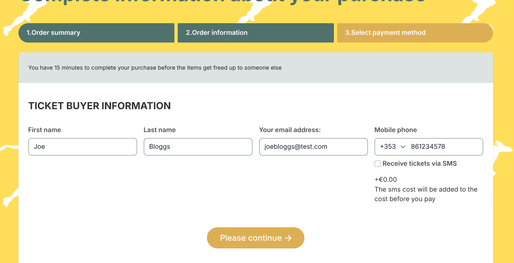Focus the Last name field containing Bloggs
The image size is (514, 263).
198,147
